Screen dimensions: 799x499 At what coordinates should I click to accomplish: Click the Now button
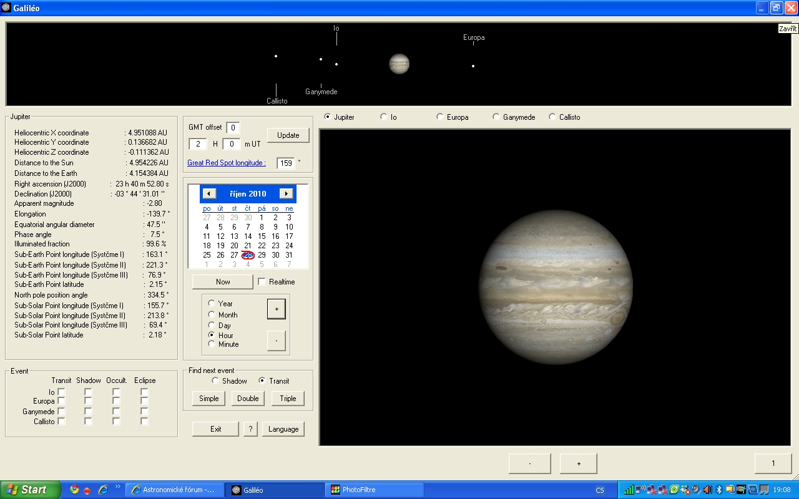tap(223, 282)
